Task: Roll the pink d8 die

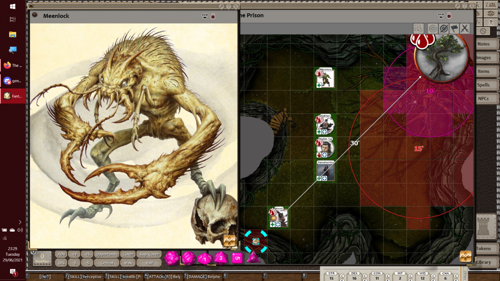Action: [221, 258]
